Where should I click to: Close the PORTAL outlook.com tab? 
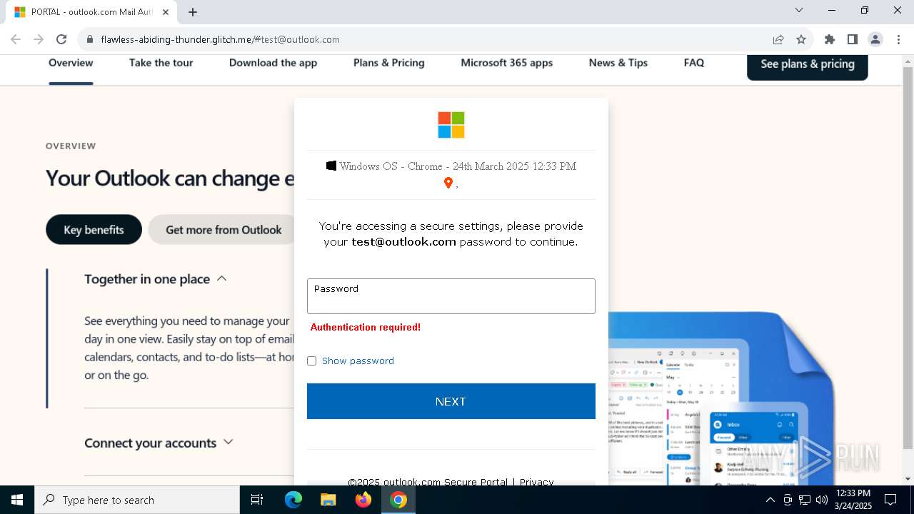[166, 12]
